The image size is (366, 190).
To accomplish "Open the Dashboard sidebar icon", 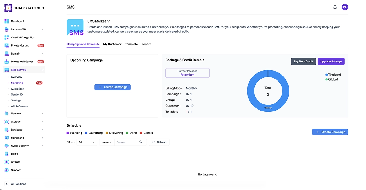I will [x=6, y=21].
